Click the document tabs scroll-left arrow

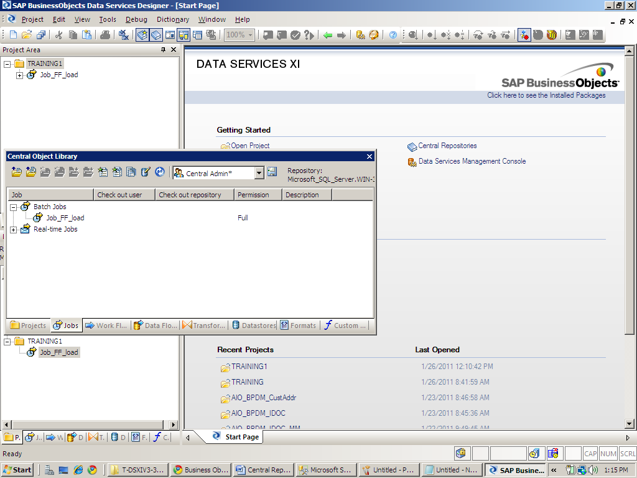point(188,438)
